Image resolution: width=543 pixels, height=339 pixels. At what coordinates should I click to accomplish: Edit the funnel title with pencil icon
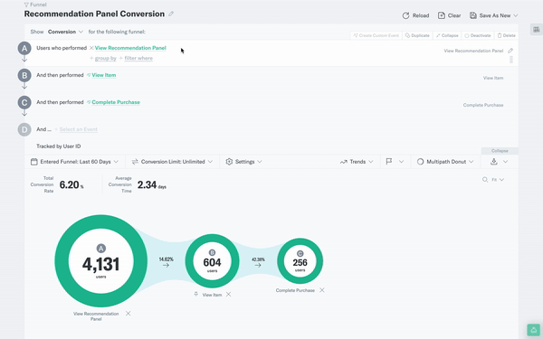point(171,14)
